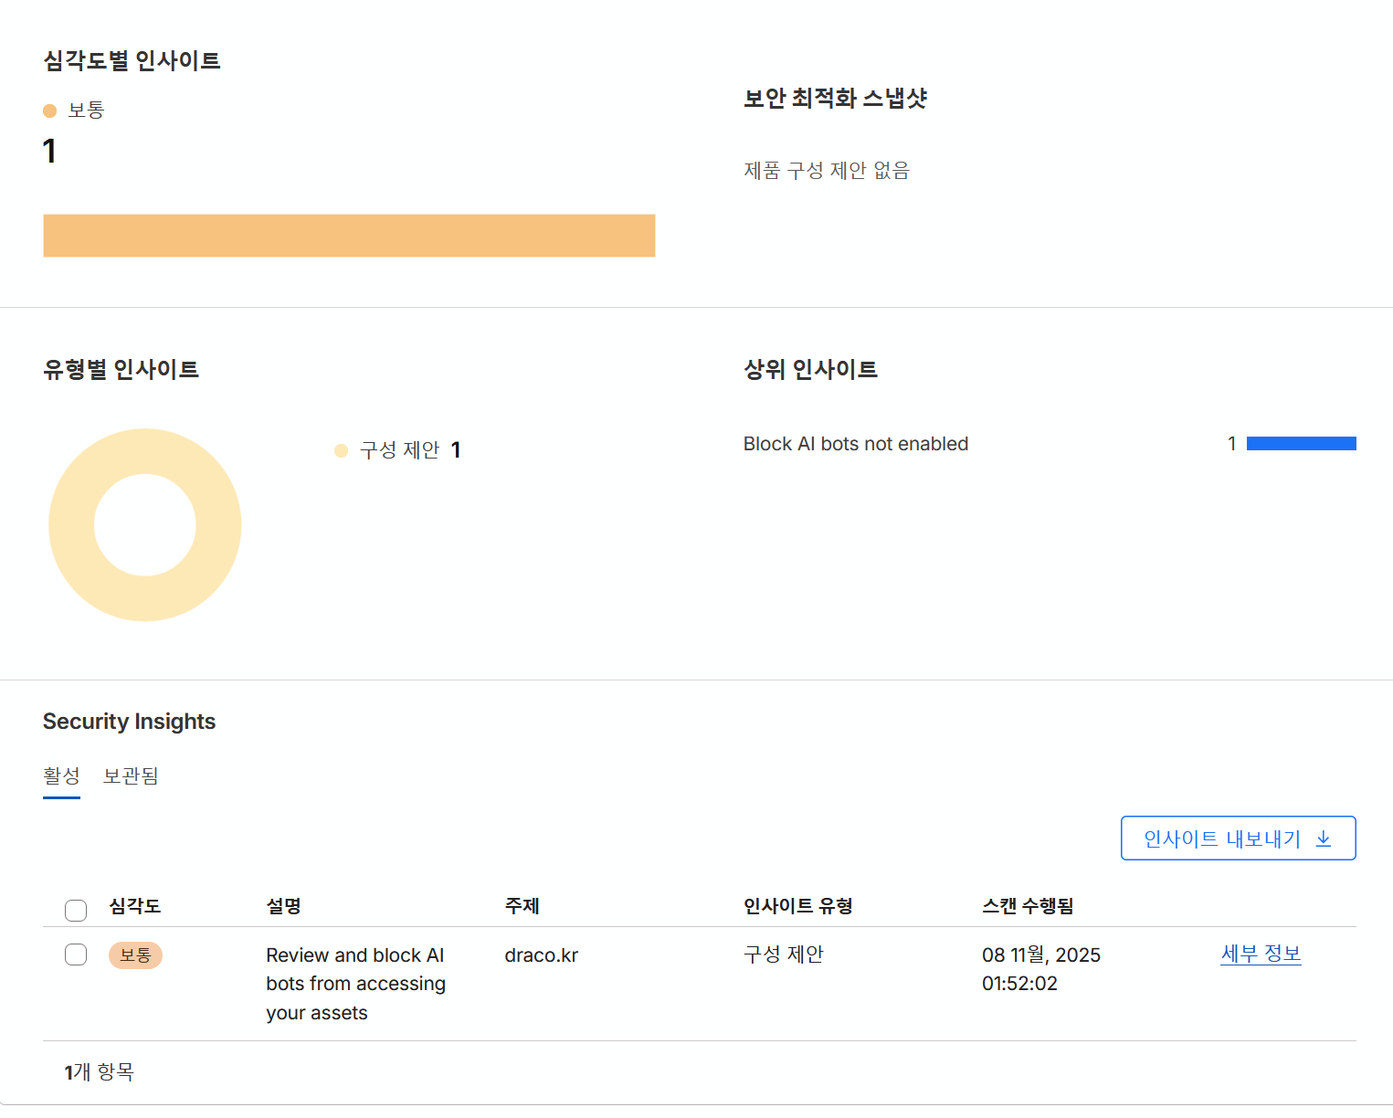The height and width of the screenshot is (1118, 1393).
Task: Click the 인사이트 내보내기 button
Action: click(x=1237, y=838)
